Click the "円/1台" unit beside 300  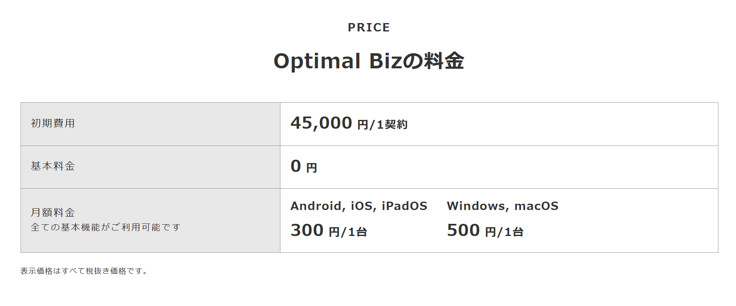point(348,232)
